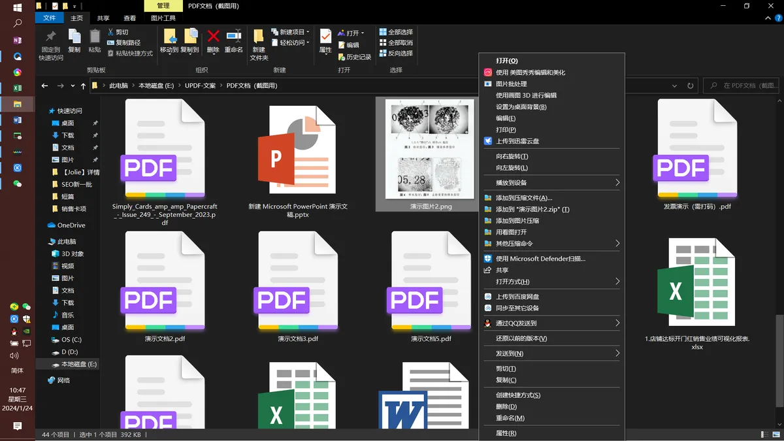
Task: Switch to the 共享 (Share) ribbon tab
Action: coord(103,18)
